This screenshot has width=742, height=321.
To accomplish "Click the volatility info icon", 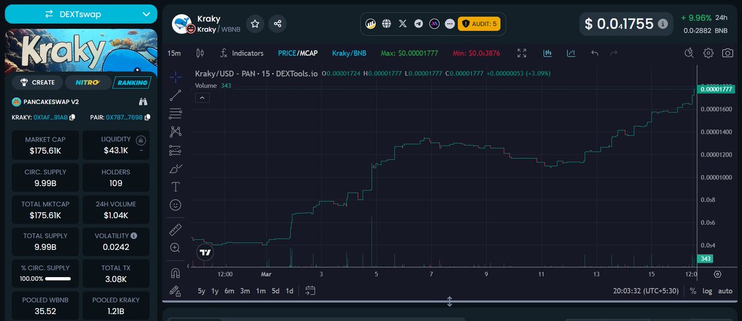I will pos(134,236).
